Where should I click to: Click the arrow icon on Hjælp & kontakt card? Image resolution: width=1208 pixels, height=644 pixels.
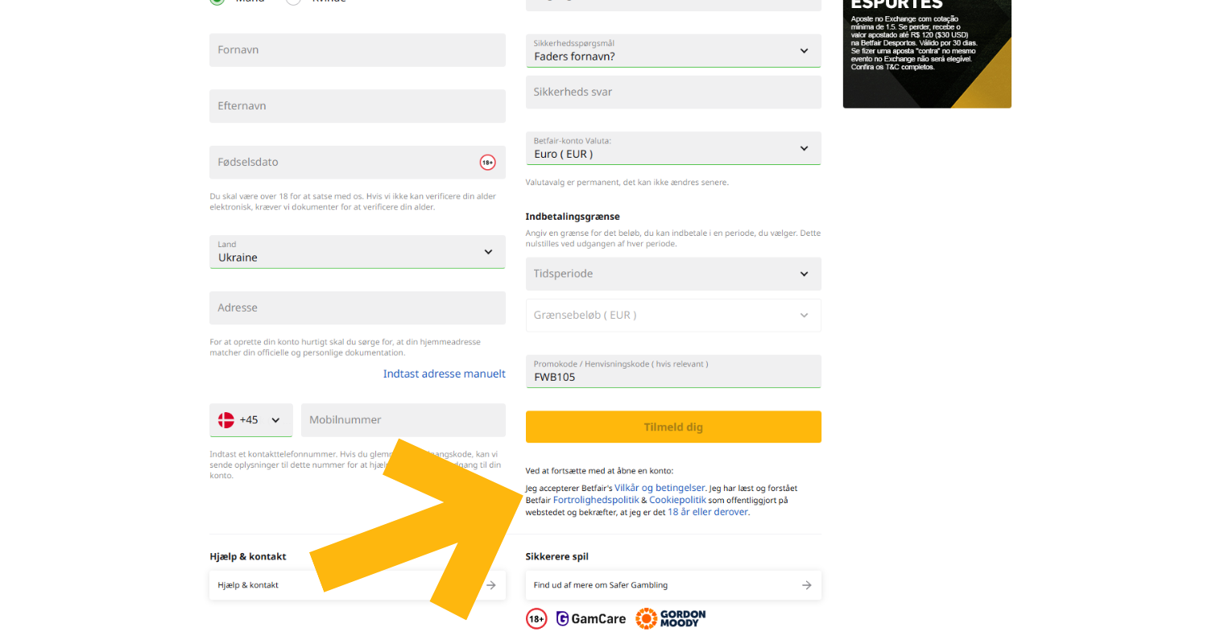pyautogui.click(x=490, y=585)
